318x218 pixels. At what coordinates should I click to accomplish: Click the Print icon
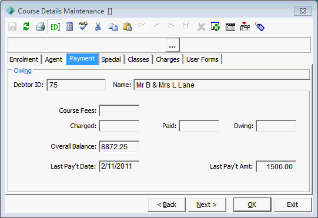pyautogui.click(x=40, y=26)
